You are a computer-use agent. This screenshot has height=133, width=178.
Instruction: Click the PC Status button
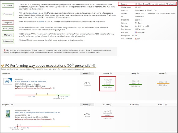[x=8, y=6]
